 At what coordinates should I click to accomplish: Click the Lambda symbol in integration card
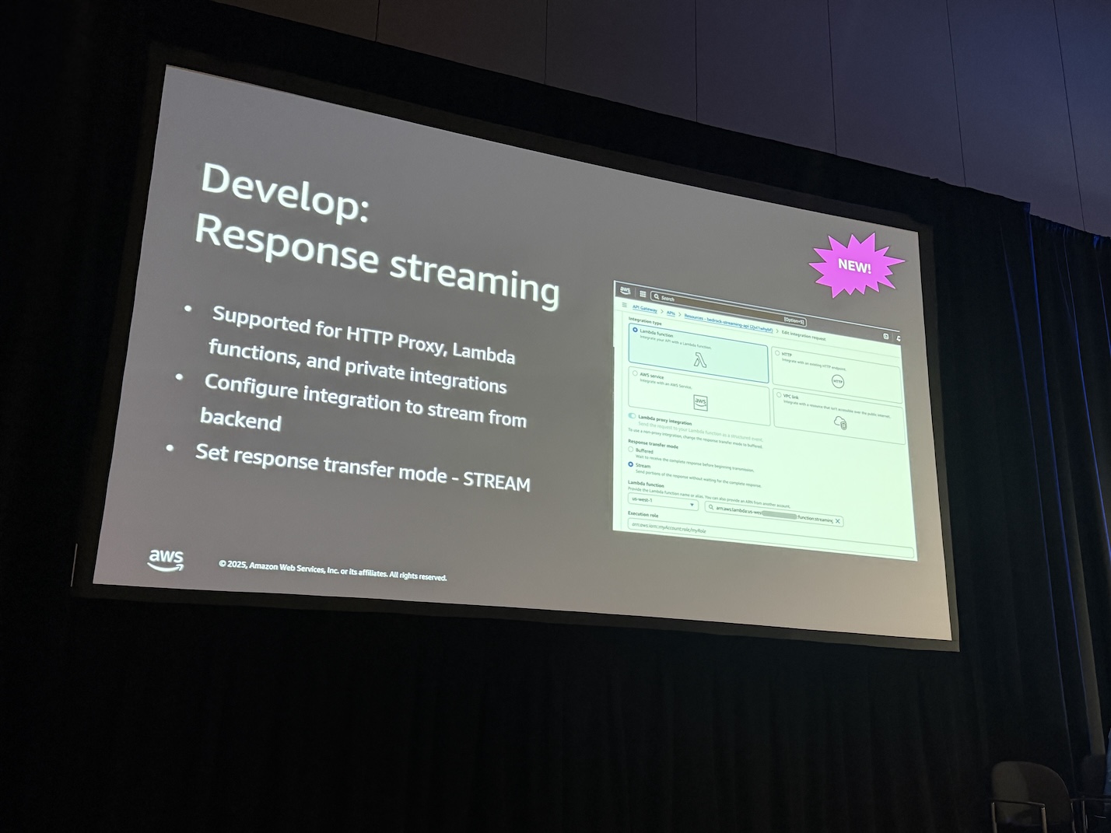[x=700, y=361]
